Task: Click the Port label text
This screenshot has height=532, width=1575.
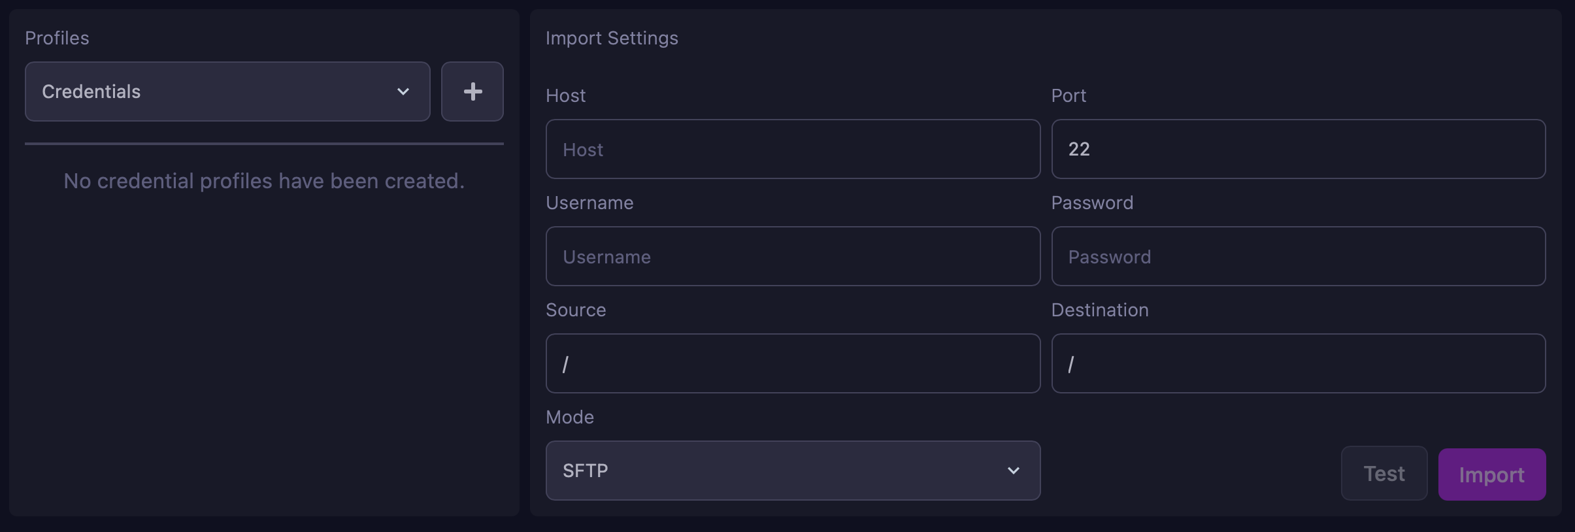Action: click(x=1069, y=95)
